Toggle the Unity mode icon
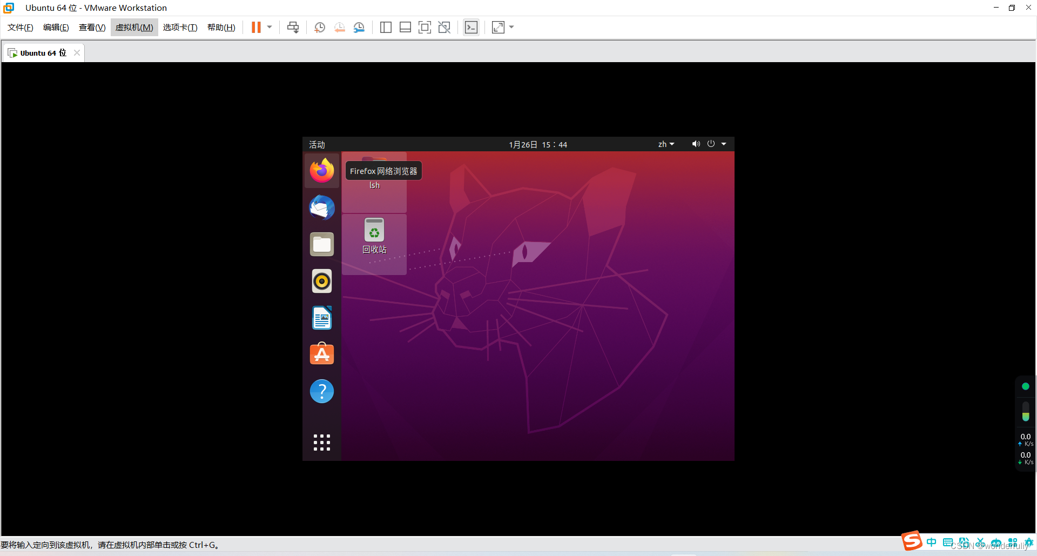 tap(445, 27)
